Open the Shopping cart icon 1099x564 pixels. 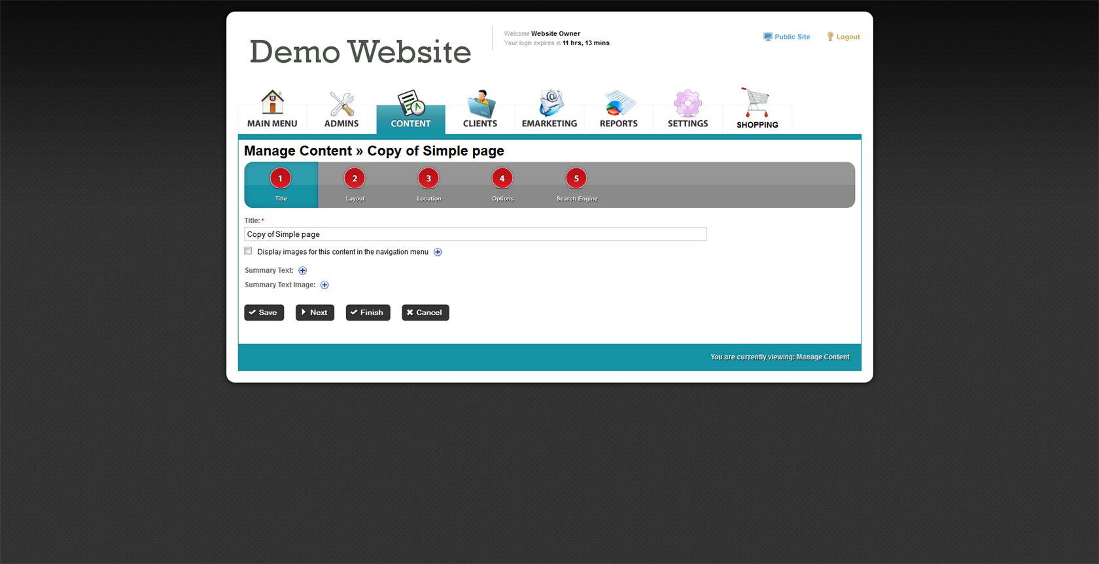tap(756, 103)
